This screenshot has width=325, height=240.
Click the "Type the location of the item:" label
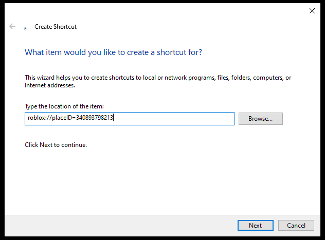tap(64, 106)
